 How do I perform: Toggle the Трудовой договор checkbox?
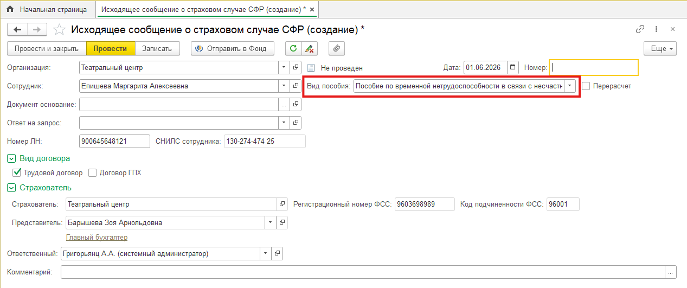point(16,172)
